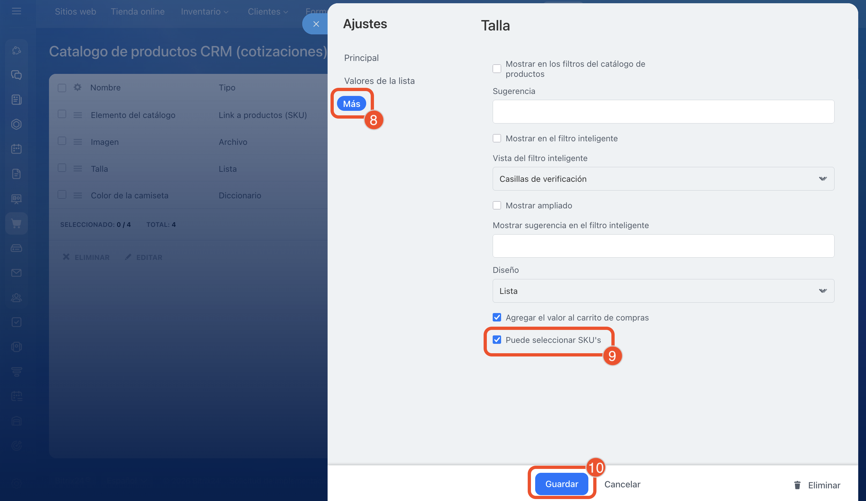The width and height of the screenshot is (866, 501).
Task: Open Vista del filtro inteligente dropdown
Action: [663, 179]
